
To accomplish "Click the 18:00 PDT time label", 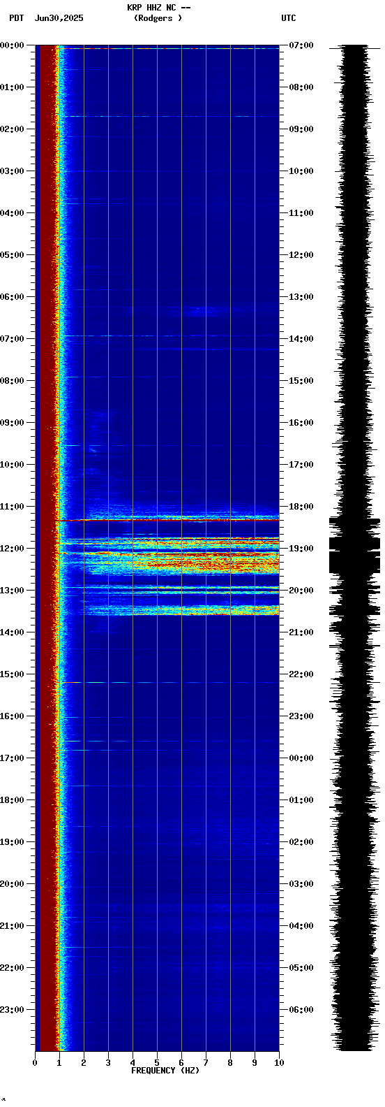I will [12, 800].
